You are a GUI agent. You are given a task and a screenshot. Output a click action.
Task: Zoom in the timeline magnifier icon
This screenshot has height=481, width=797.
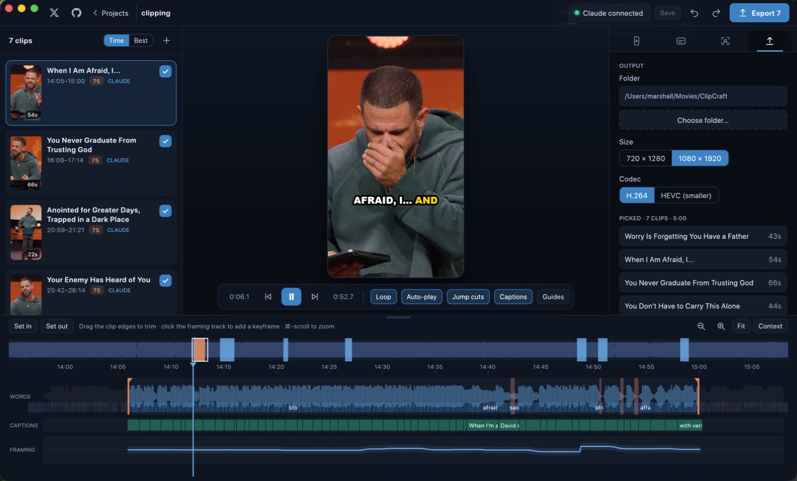pyautogui.click(x=721, y=326)
